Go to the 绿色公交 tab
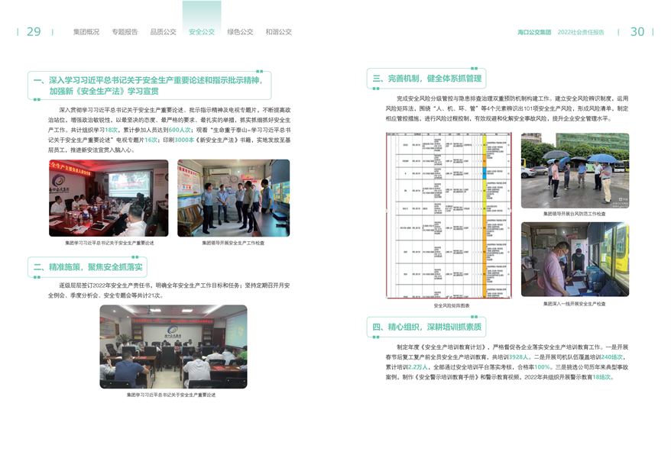Image resolution: width=671 pixels, height=458 pixels. click(240, 32)
